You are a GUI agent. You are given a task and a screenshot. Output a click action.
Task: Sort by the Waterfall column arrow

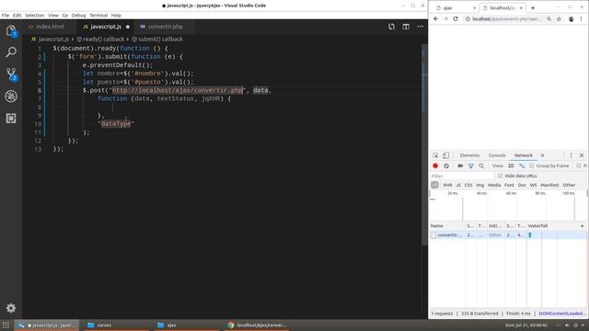[583, 226]
